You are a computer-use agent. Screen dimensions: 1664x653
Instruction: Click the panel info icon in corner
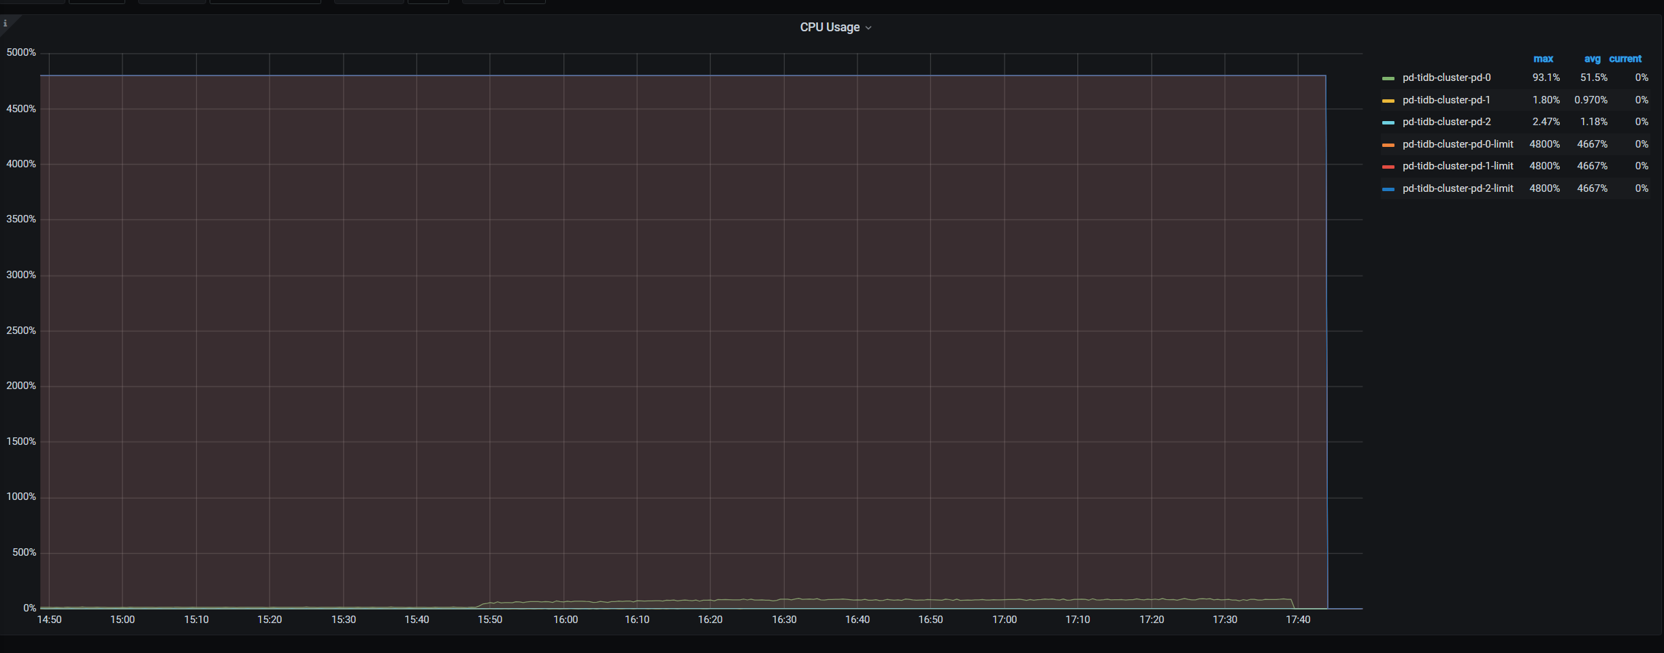coord(5,24)
